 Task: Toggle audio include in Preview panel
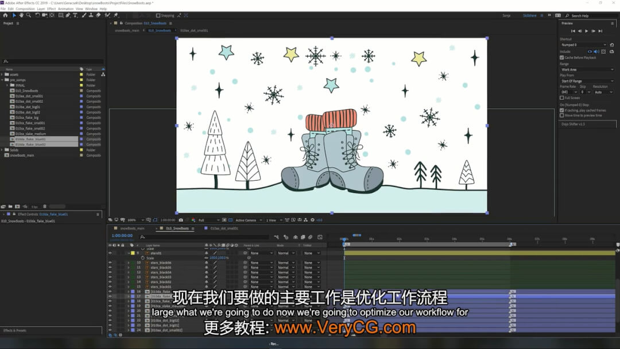point(596,52)
